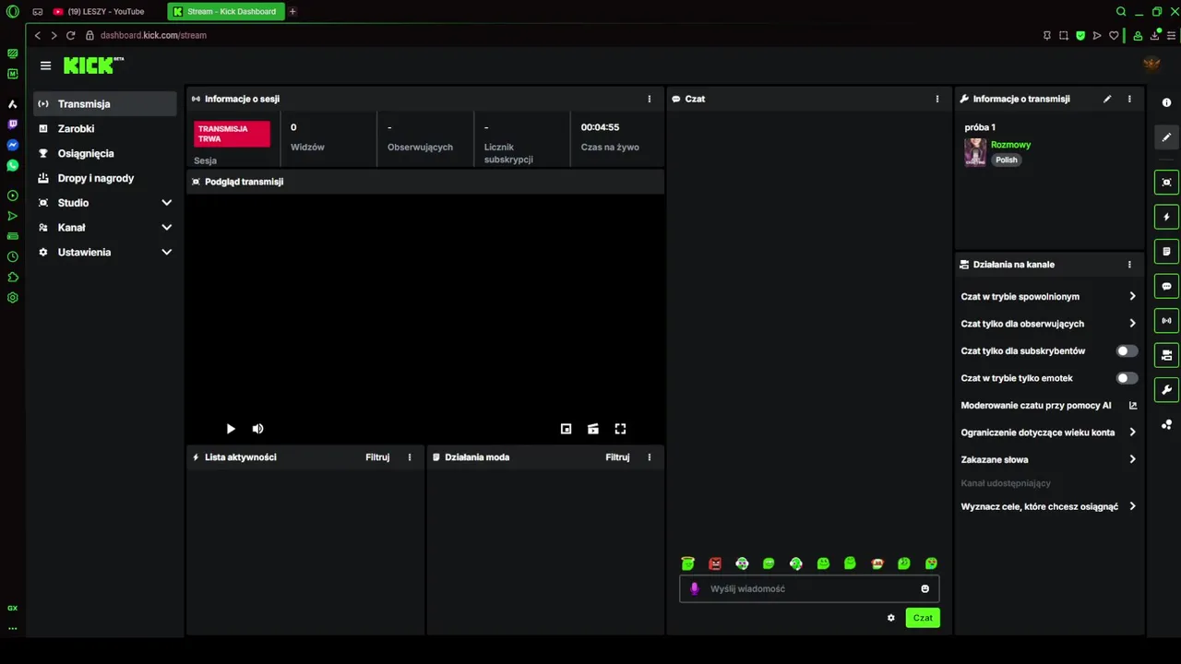Open Zakazane słowa settings
Viewport: 1181px width, 664px height.
tap(1049, 459)
